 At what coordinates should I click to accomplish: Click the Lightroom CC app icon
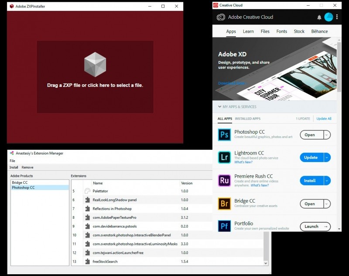pyautogui.click(x=224, y=157)
